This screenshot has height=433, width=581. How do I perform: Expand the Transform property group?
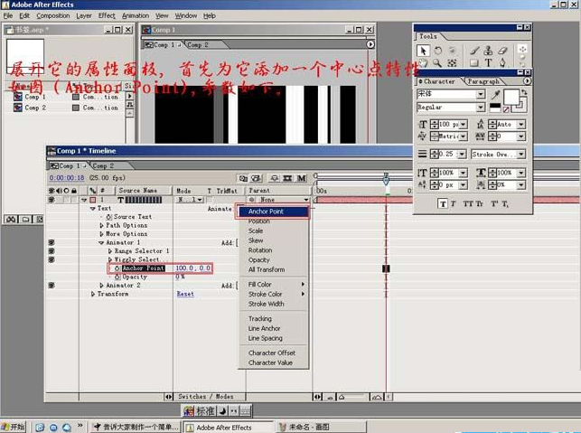93,294
